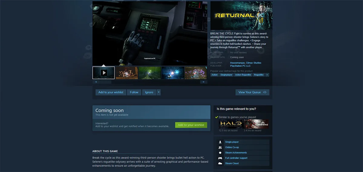Click the Steam Achievements star icon
This screenshot has height=172, width=363.
pyautogui.click(x=220, y=153)
